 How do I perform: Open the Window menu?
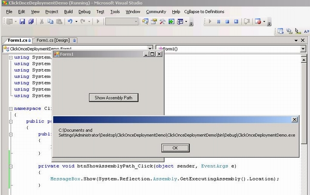coord(133,12)
